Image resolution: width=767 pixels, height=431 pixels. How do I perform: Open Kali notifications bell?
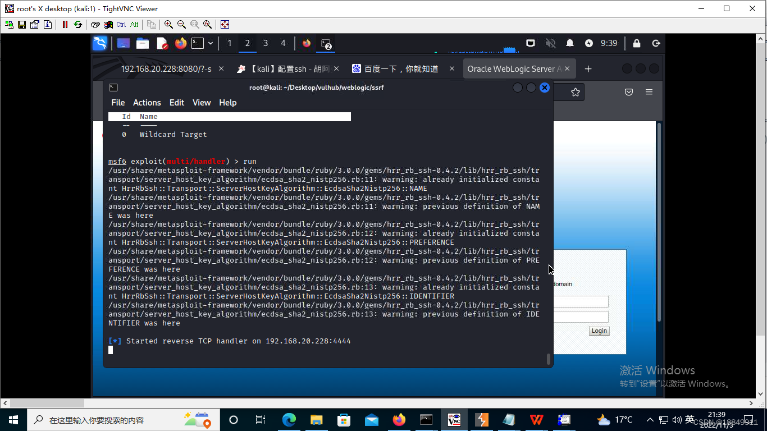point(570,43)
